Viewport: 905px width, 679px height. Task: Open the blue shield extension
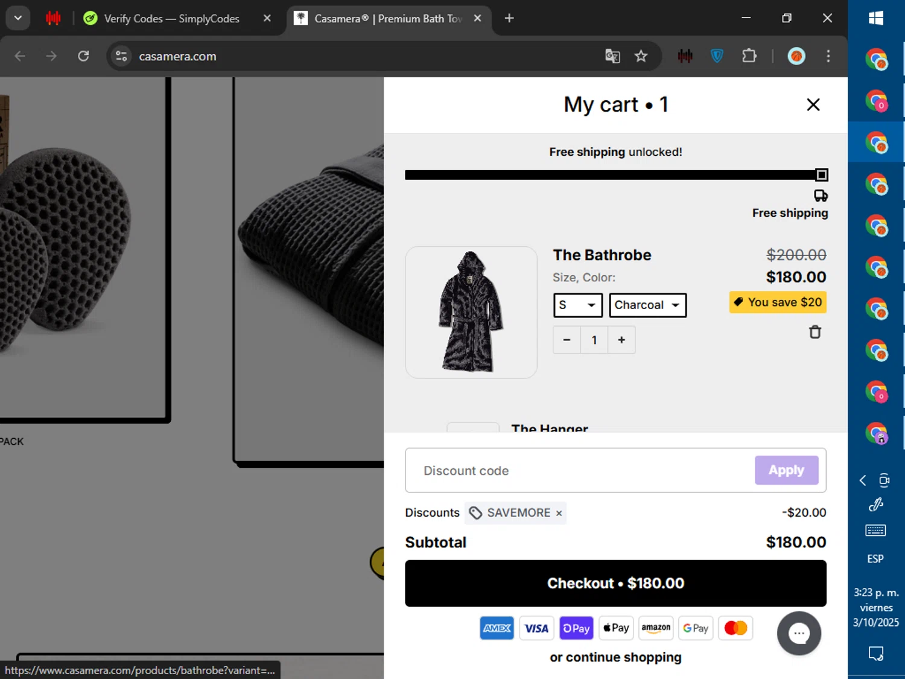pyautogui.click(x=717, y=56)
